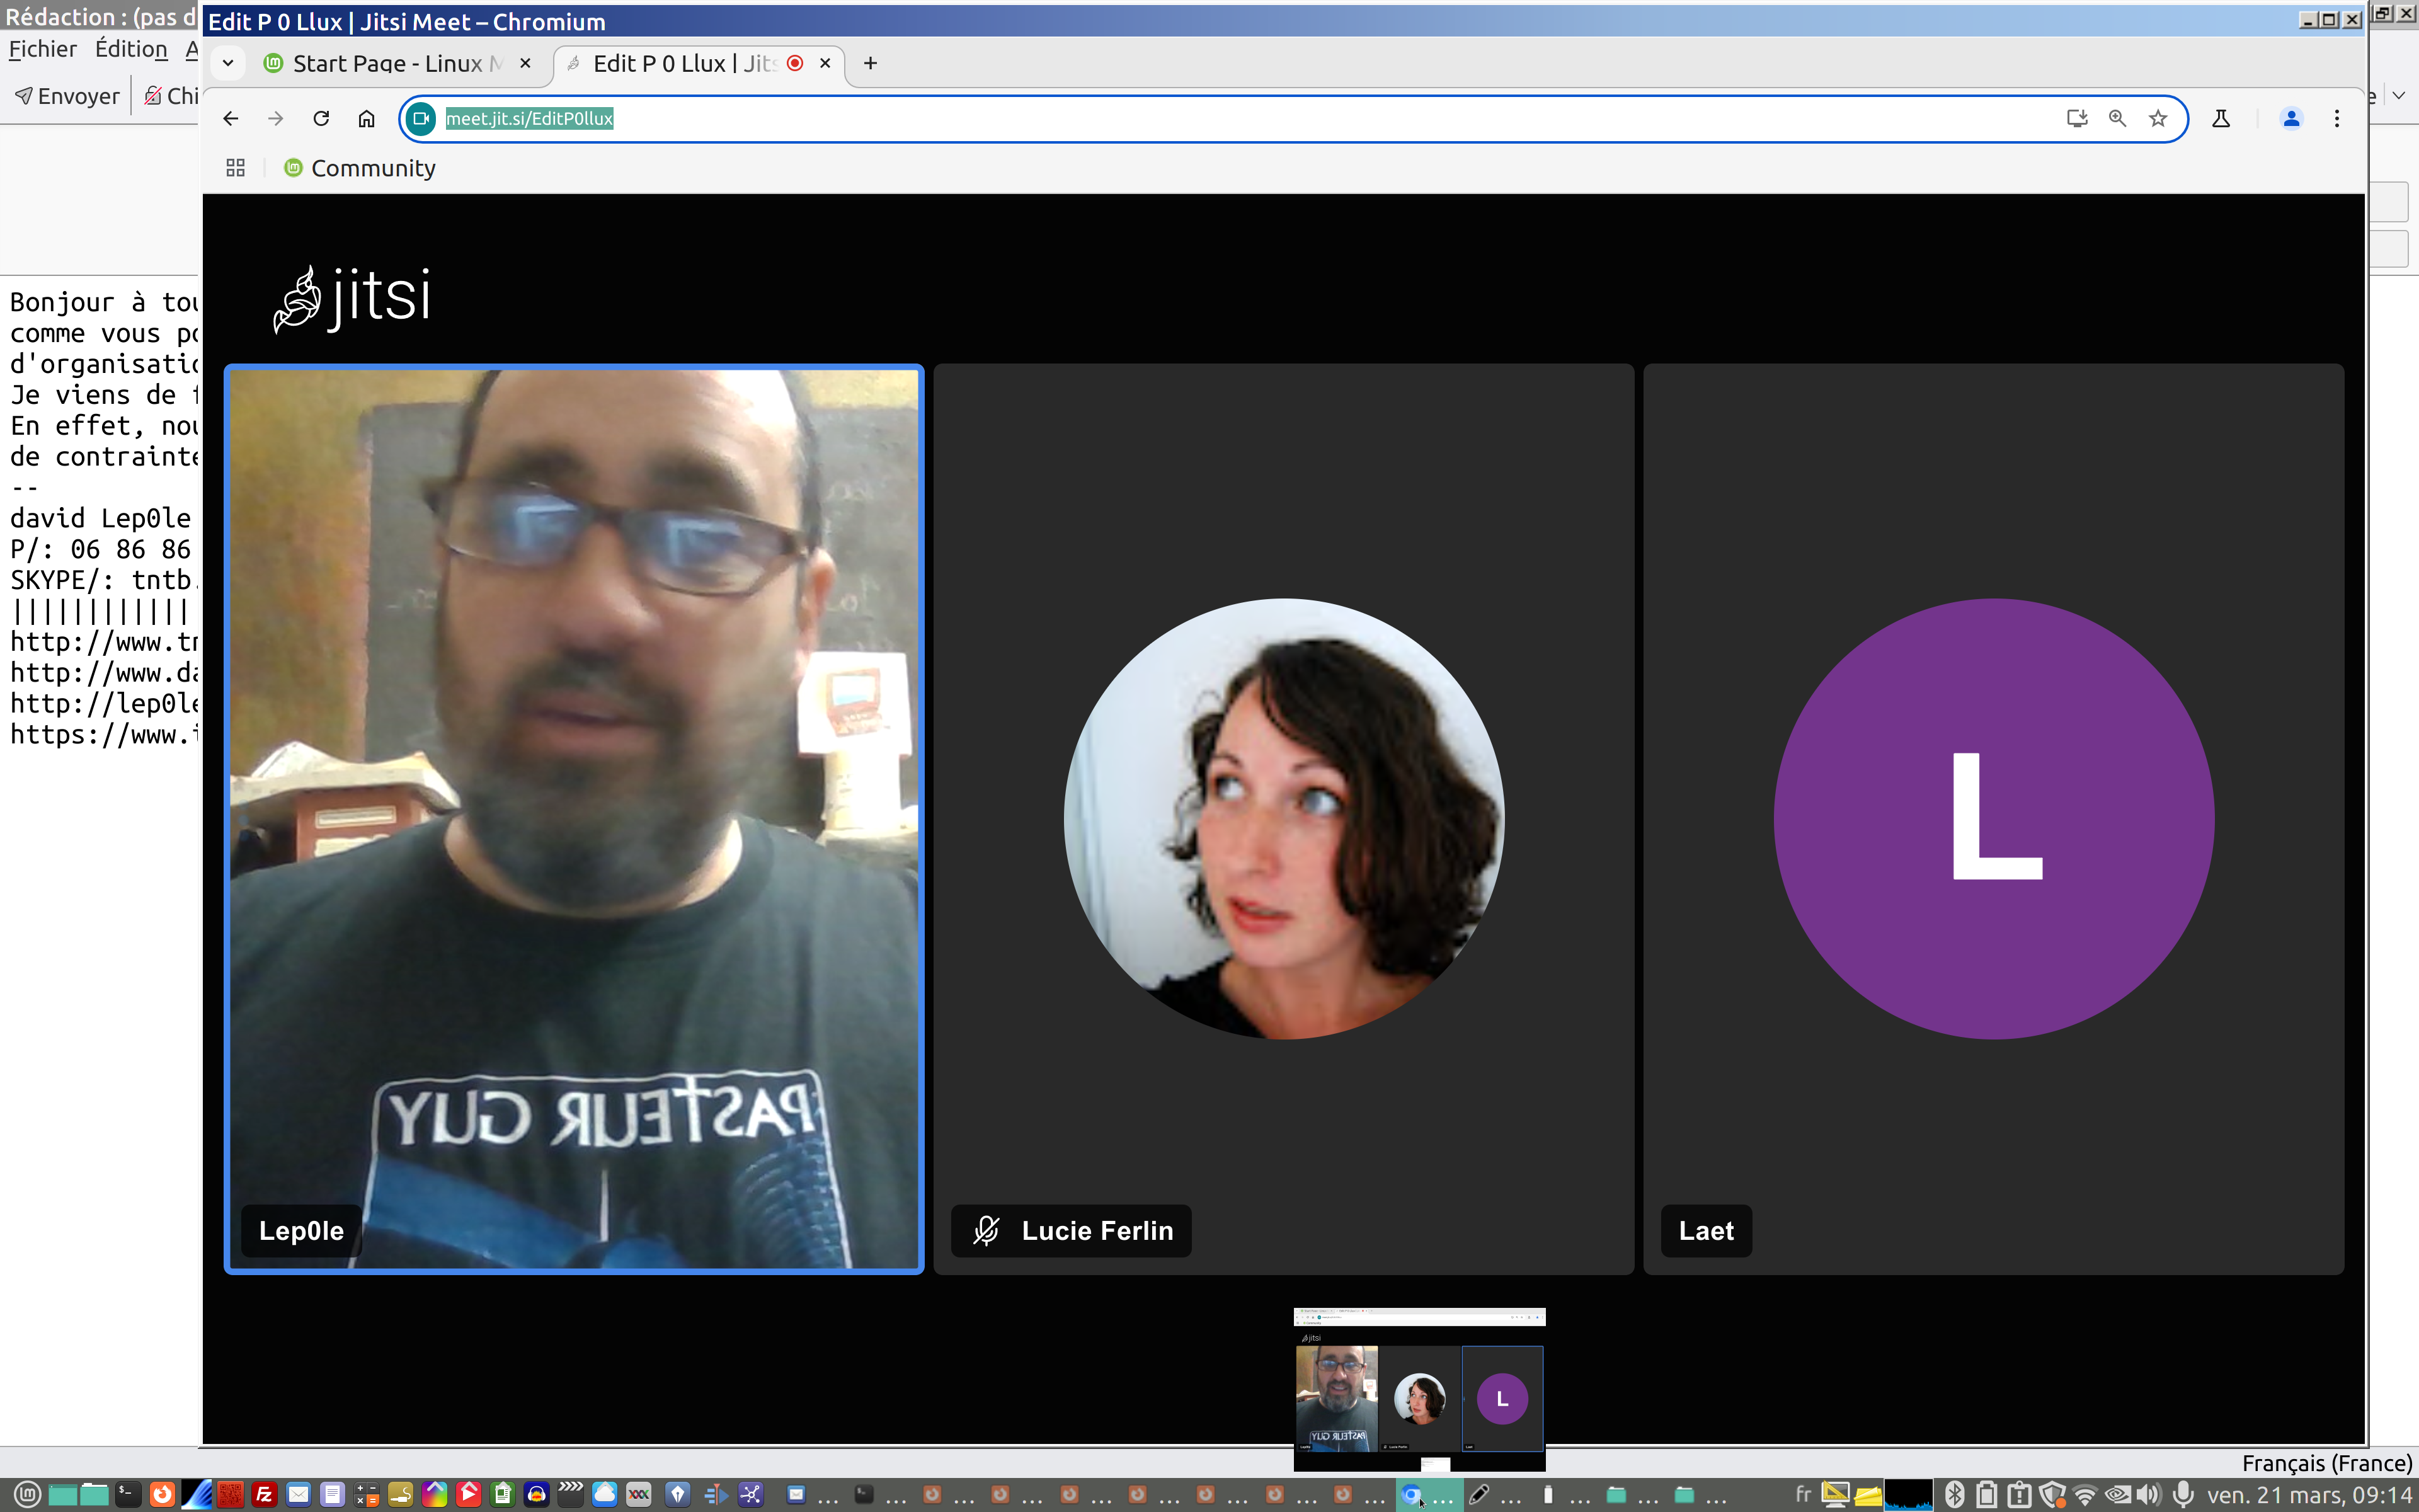Select Lucie Ferlin's video tile
Image resolution: width=2419 pixels, height=1512 pixels.
[x=1283, y=818]
